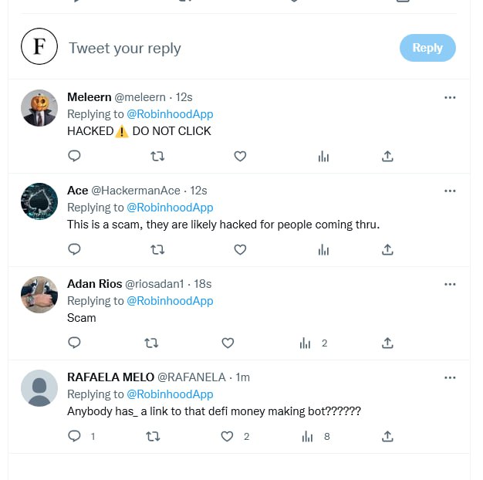Retweet Ace's scam warning tweet
This screenshot has width=483, height=480.
tap(157, 249)
